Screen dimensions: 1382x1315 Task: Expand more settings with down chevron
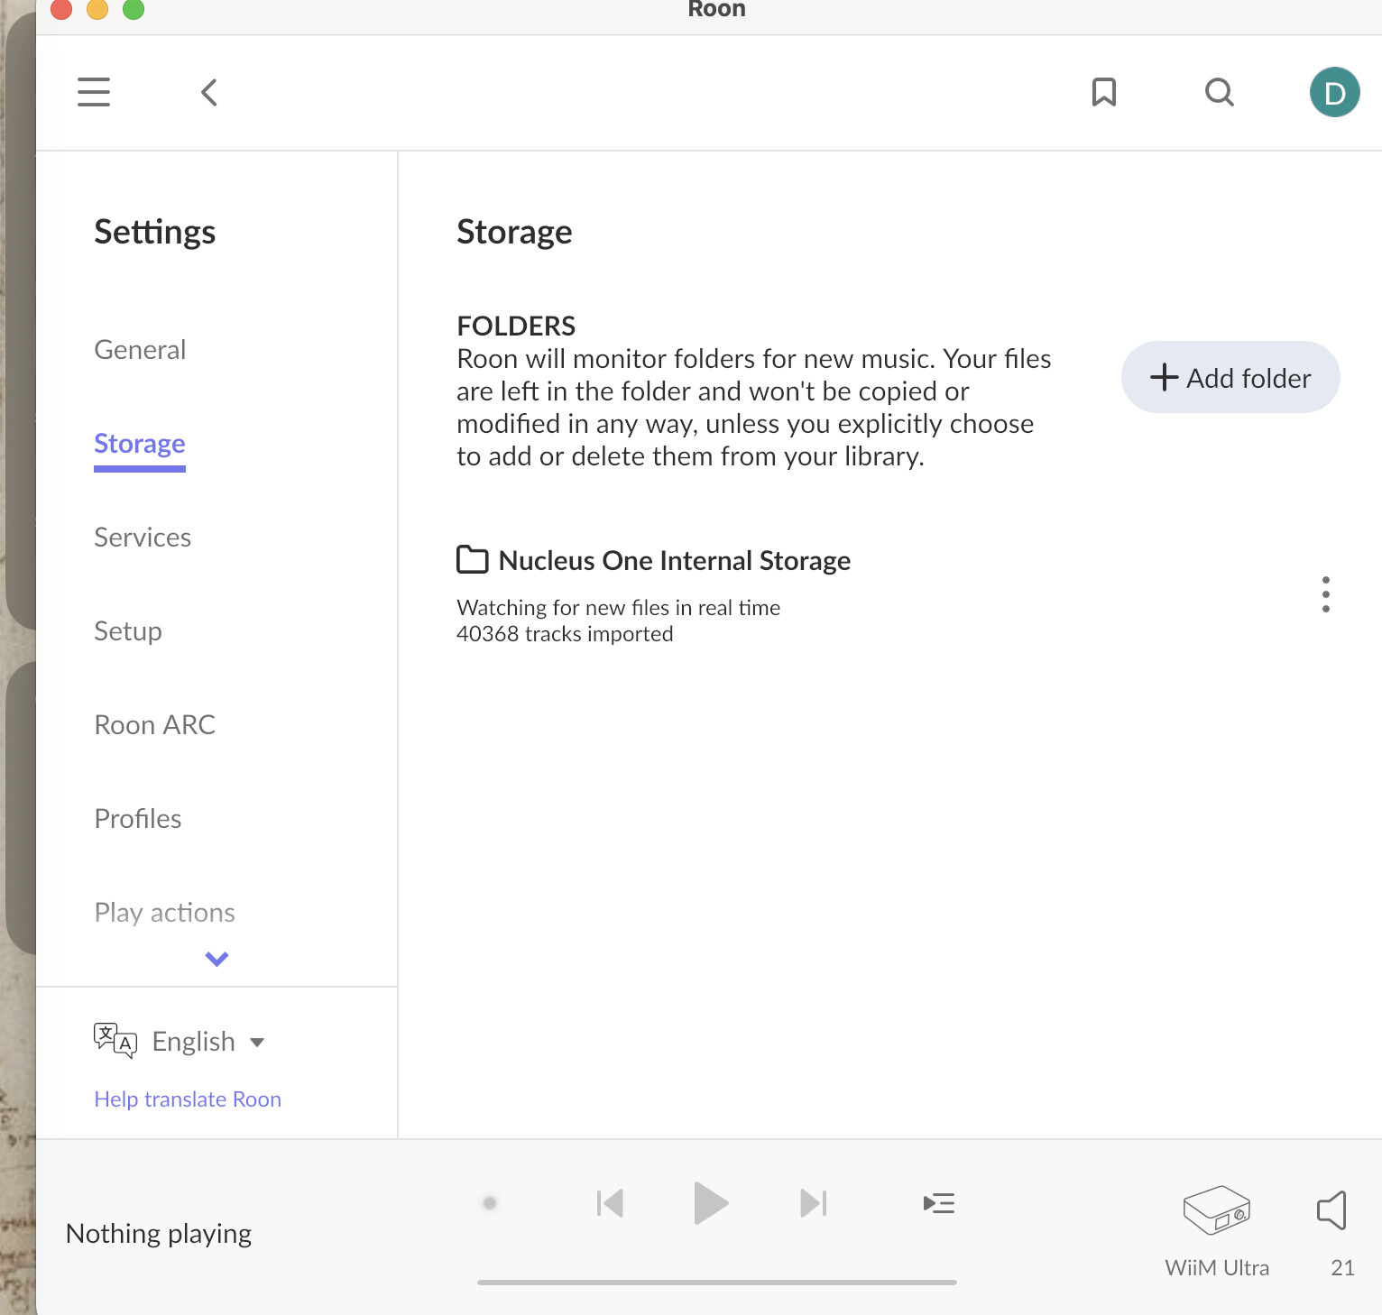(x=217, y=959)
